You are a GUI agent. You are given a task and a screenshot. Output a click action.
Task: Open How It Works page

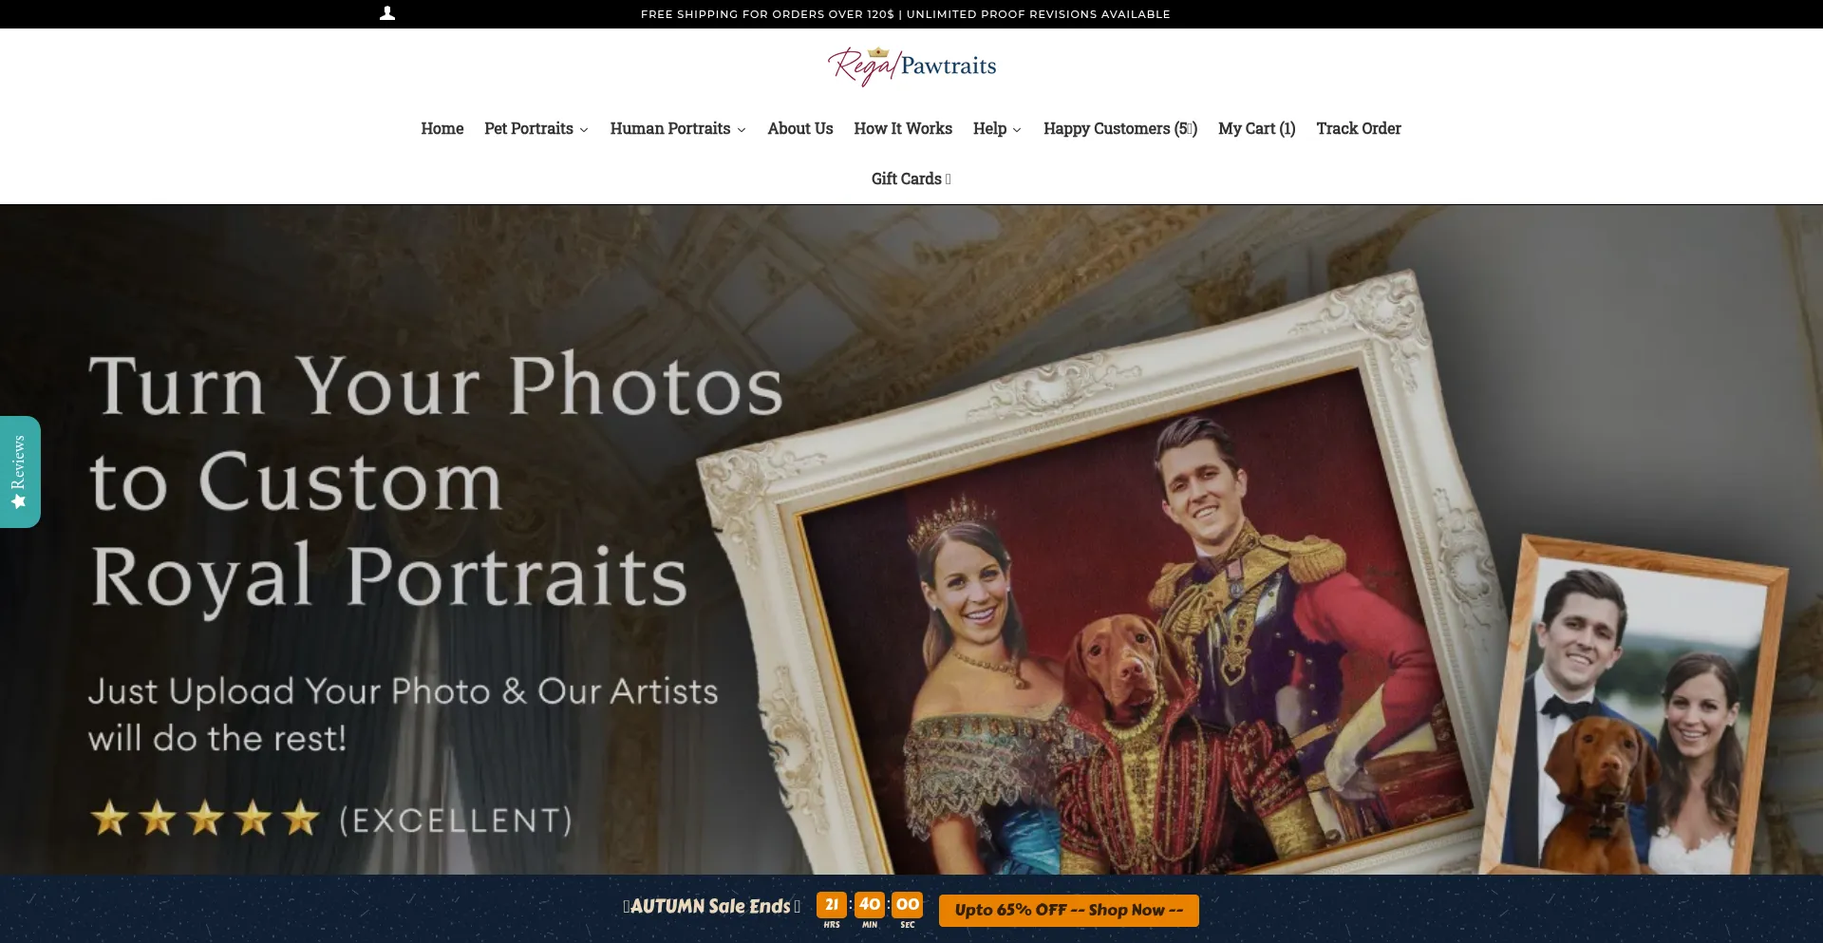click(x=903, y=128)
